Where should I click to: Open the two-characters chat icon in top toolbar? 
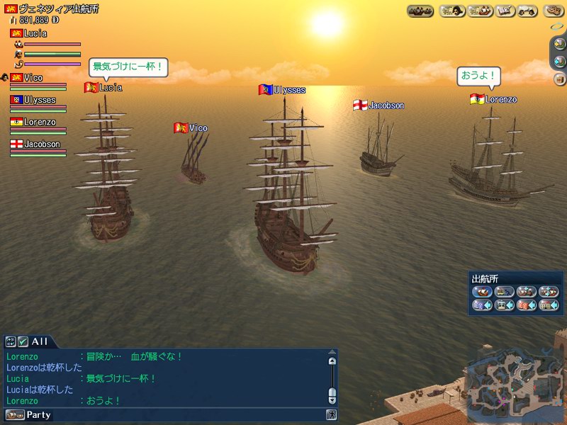pos(527,11)
